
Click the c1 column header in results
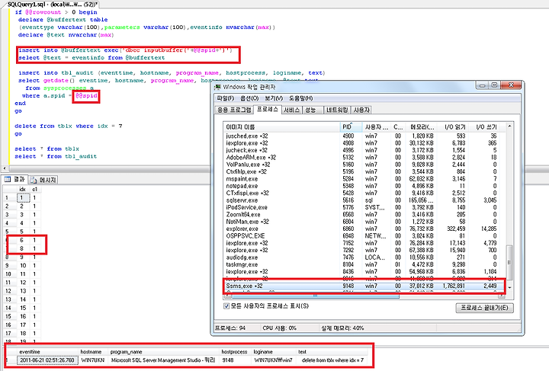coord(34,189)
